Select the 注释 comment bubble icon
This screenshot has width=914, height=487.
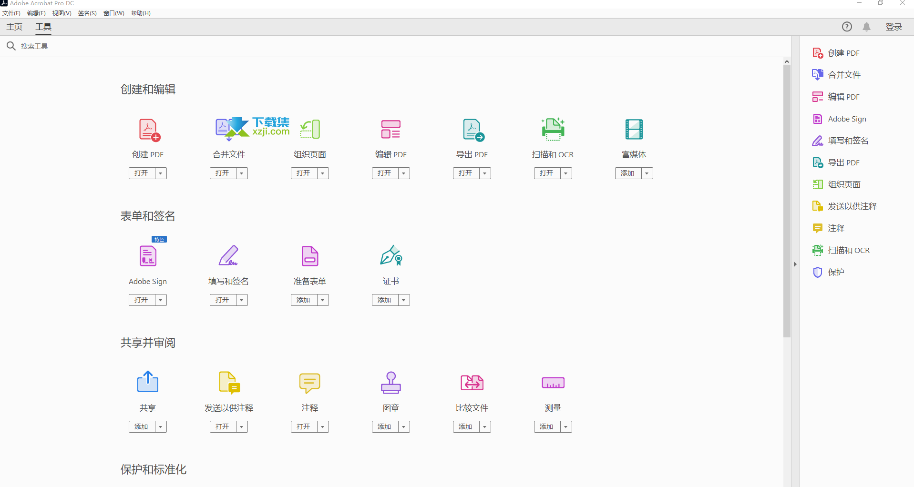tap(310, 383)
